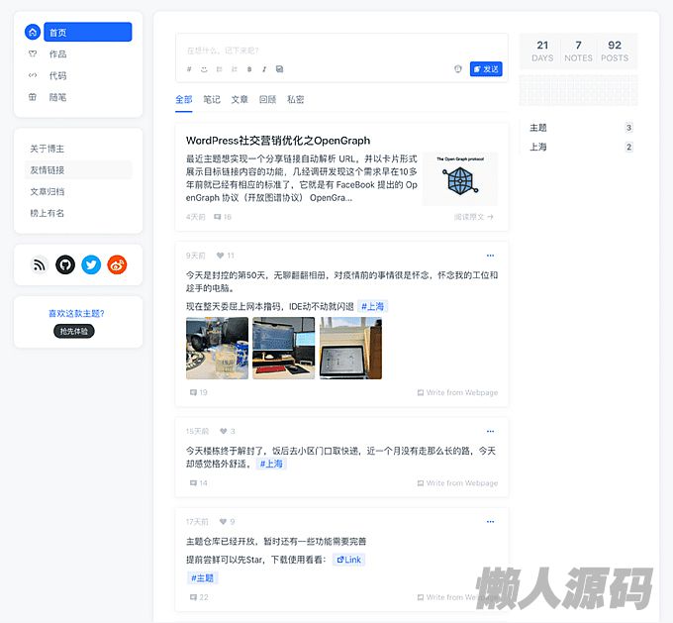Viewport: 673px width, 623px height.
Task: Click the 喜欢这款主题? link
Action: 76,314
